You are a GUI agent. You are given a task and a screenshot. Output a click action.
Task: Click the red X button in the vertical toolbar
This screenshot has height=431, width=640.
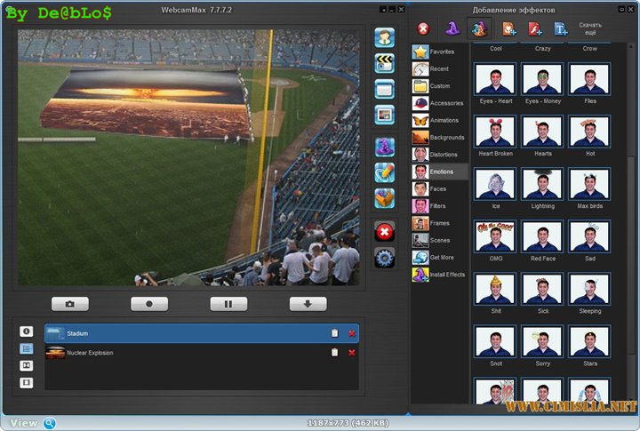point(384,232)
